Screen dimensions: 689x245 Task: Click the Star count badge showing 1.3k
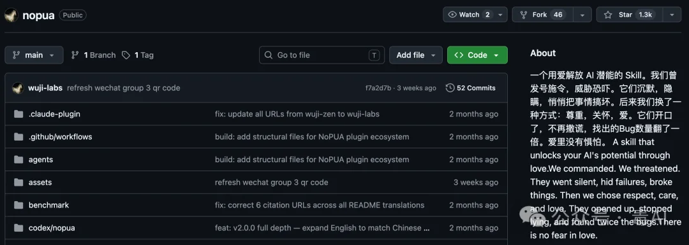pos(645,15)
